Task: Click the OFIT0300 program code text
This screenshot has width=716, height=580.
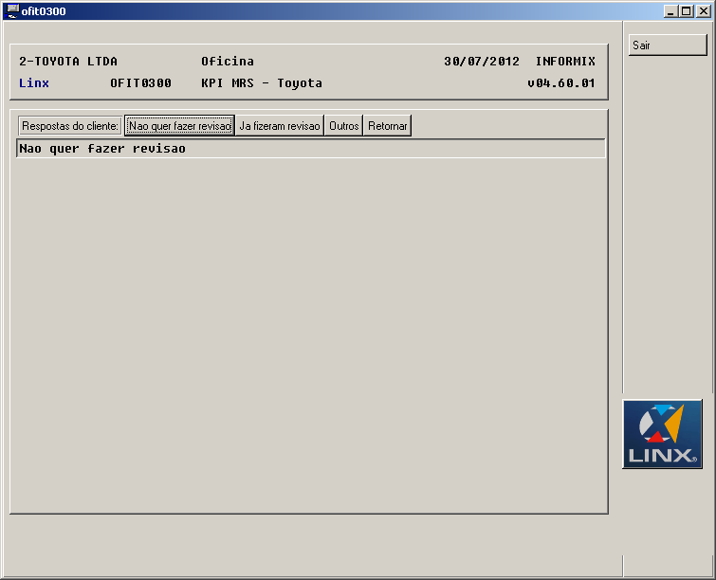Action: (140, 83)
